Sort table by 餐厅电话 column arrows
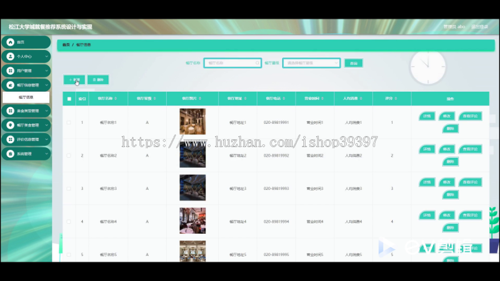The image size is (500, 281). point(284,98)
